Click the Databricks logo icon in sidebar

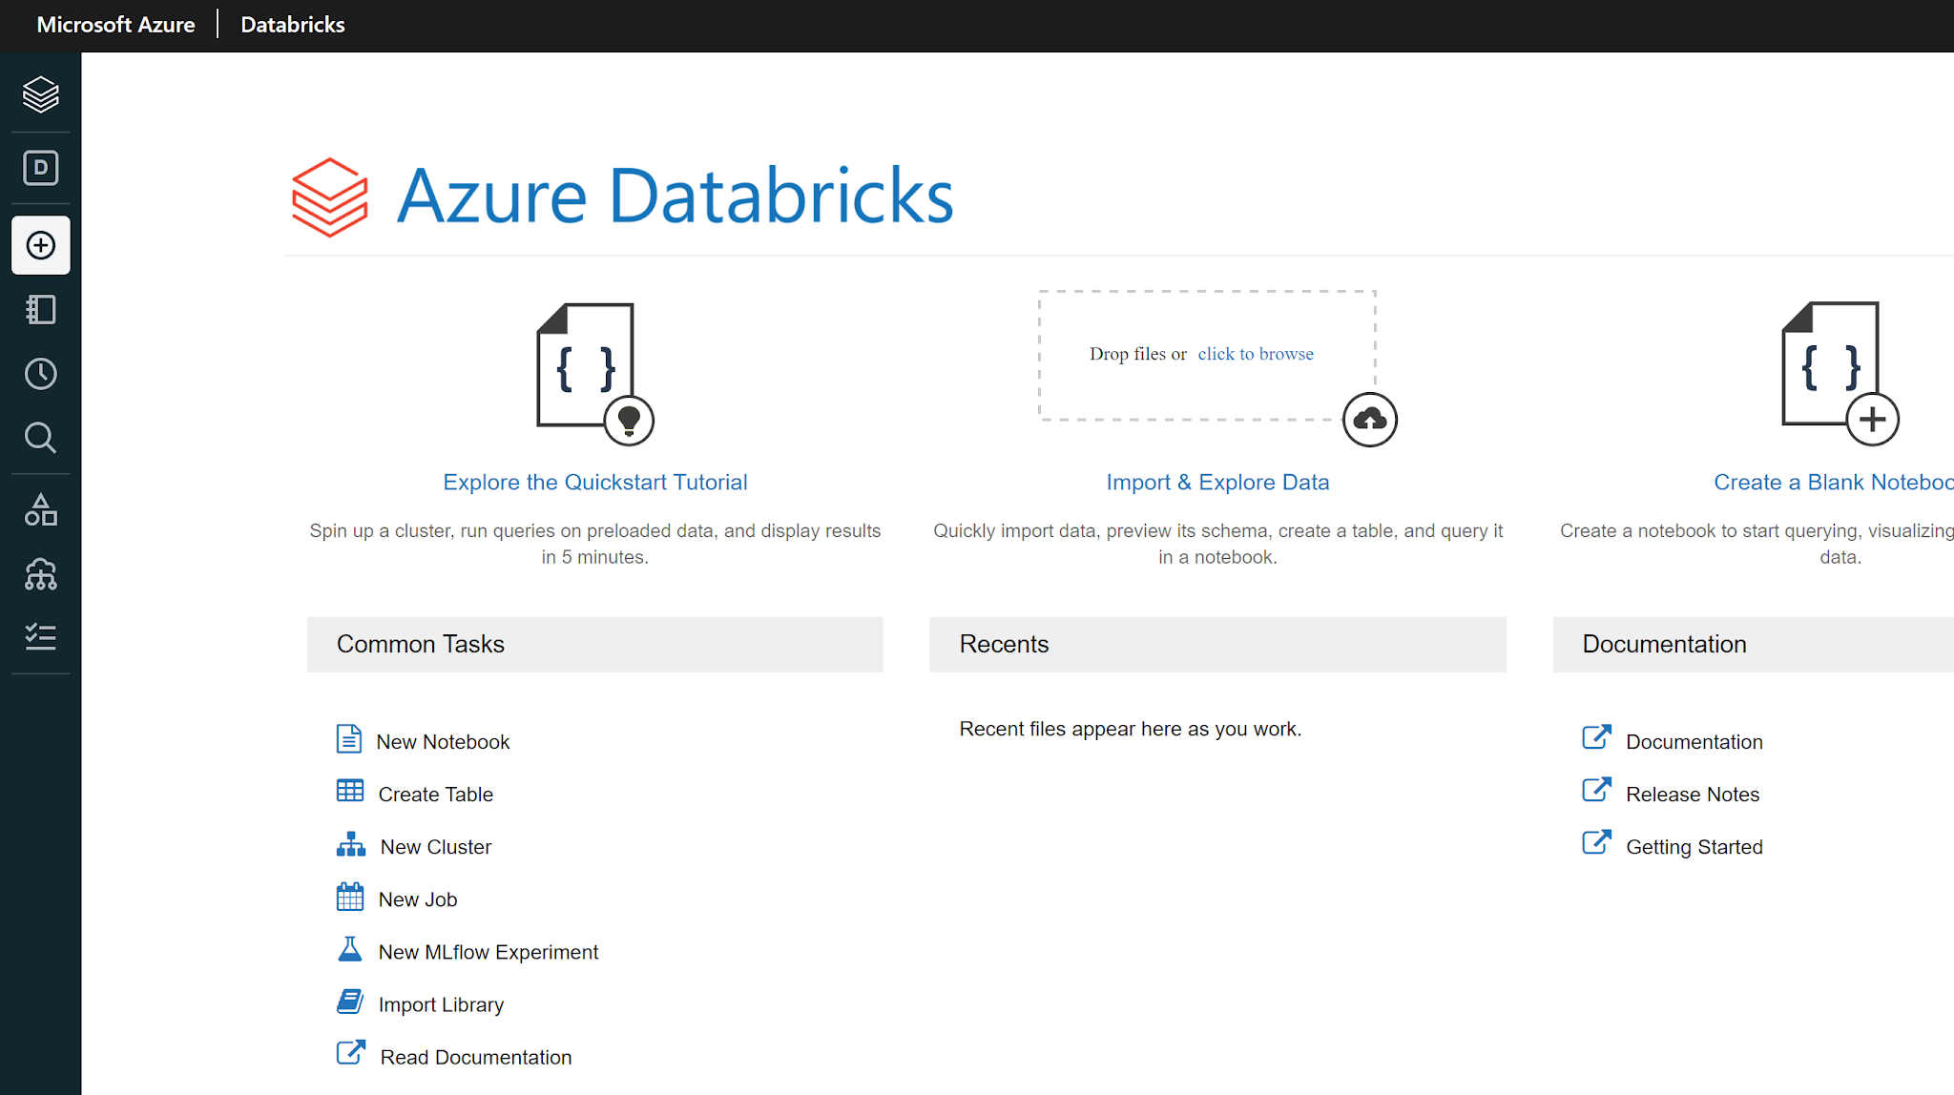coord(40,94)
